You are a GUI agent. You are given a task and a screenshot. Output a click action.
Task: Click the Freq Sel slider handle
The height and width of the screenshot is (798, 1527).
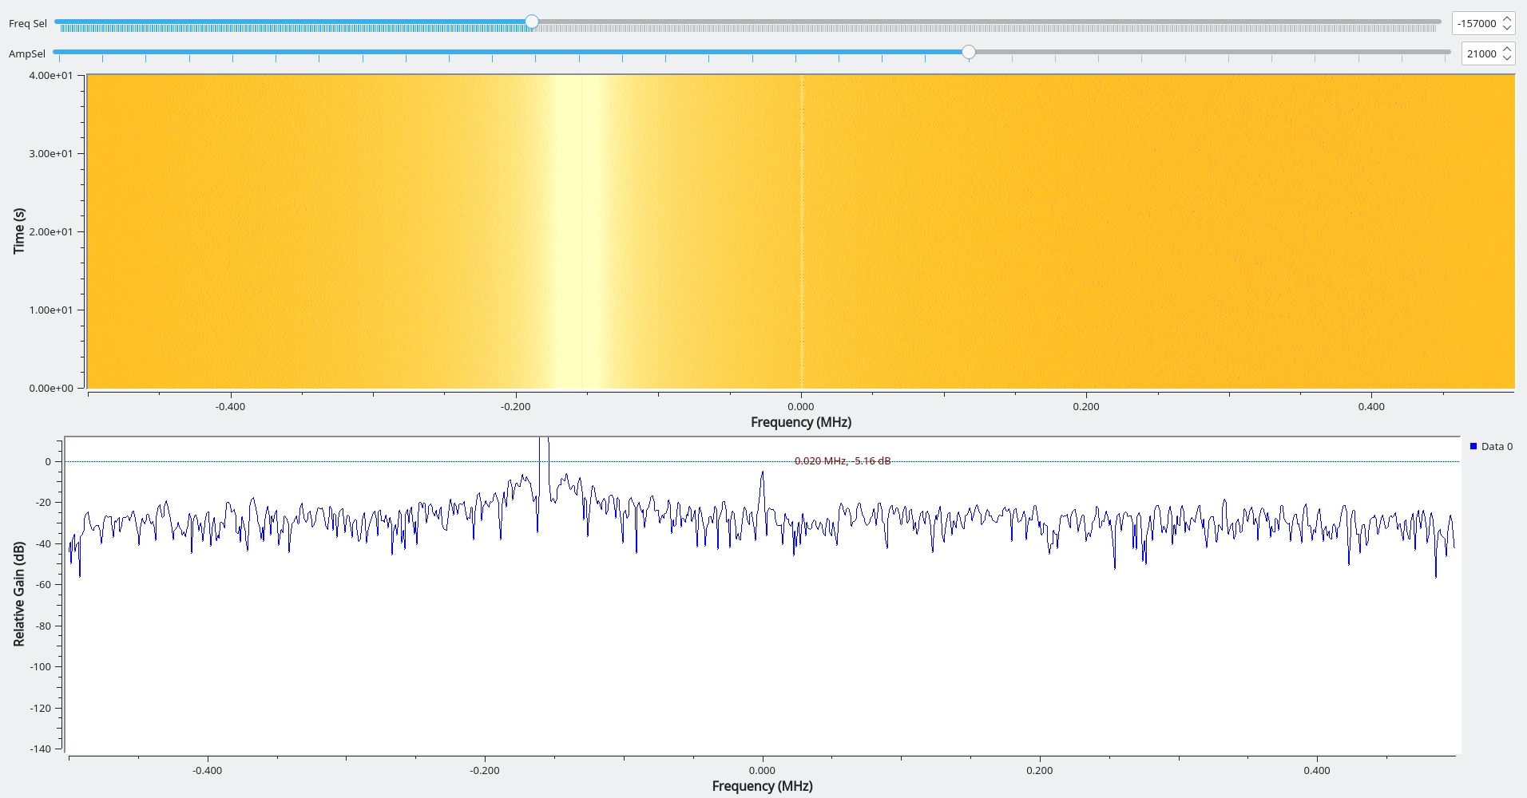[532, 22]
